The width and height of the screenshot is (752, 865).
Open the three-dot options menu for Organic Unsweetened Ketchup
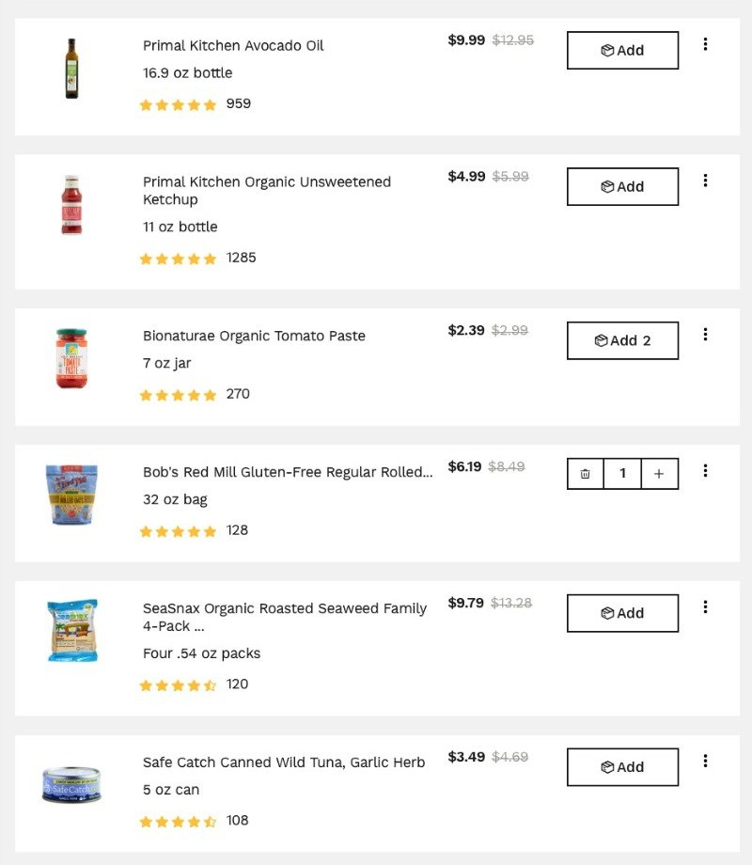click(x=705, y=181)
